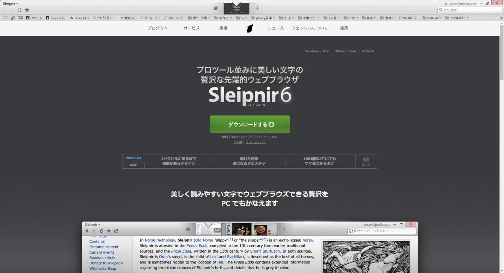Screen dimensions: 504x273
Task: Open the Sleipnir main menu dropdown
Action: 11,4
